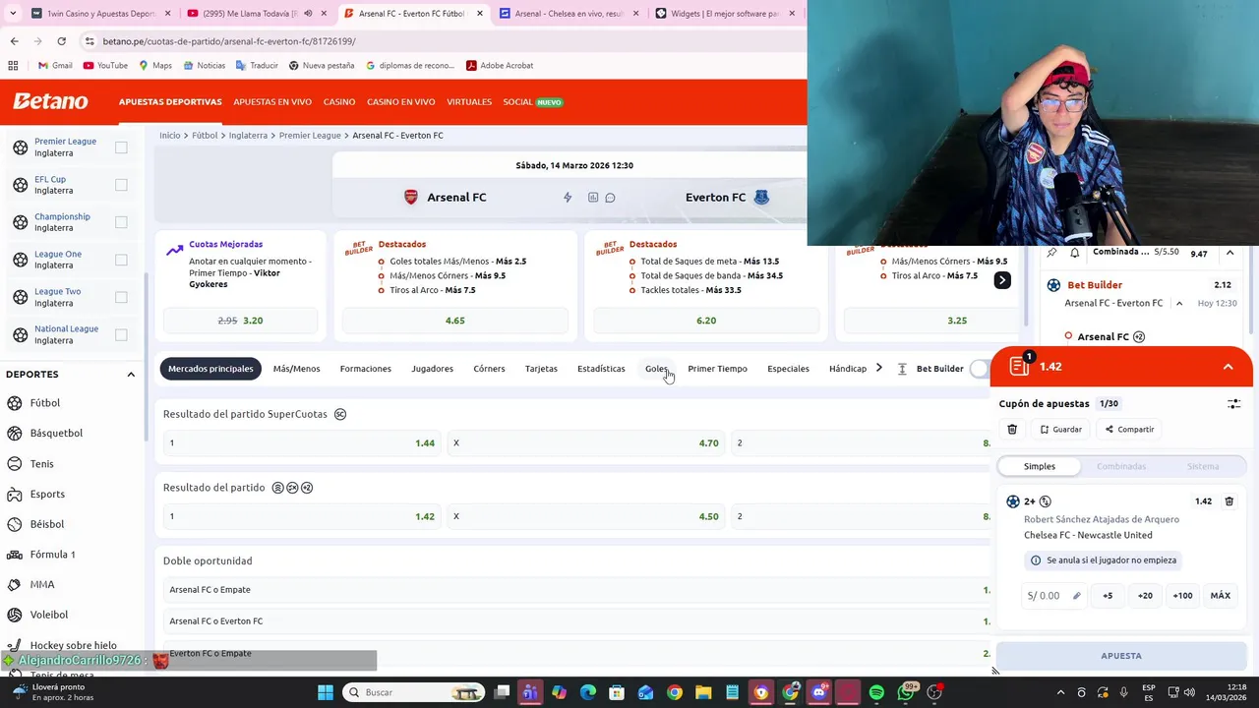Open CASINO EN VIVO in top menu
The width and height of the screenshot is (1259, 708).
(400, 102)
